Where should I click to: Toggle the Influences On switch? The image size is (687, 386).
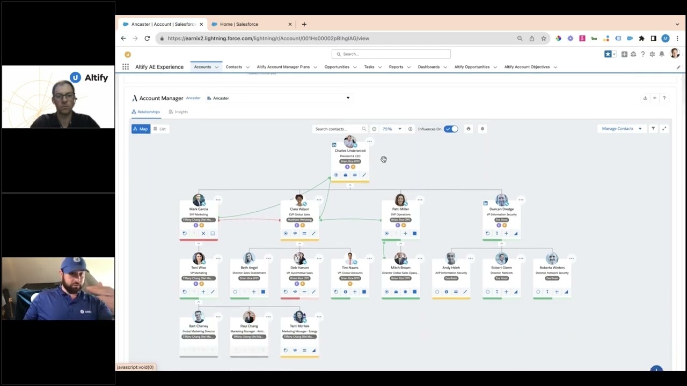click(x=451, y=129)
